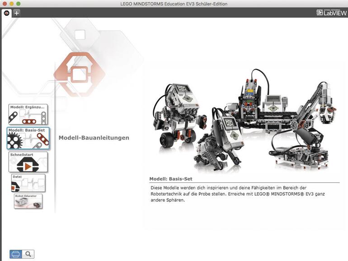Click the 'Modell: Basis-Set' description title
Screen dimensions: 348x261
tap(171, 179)
